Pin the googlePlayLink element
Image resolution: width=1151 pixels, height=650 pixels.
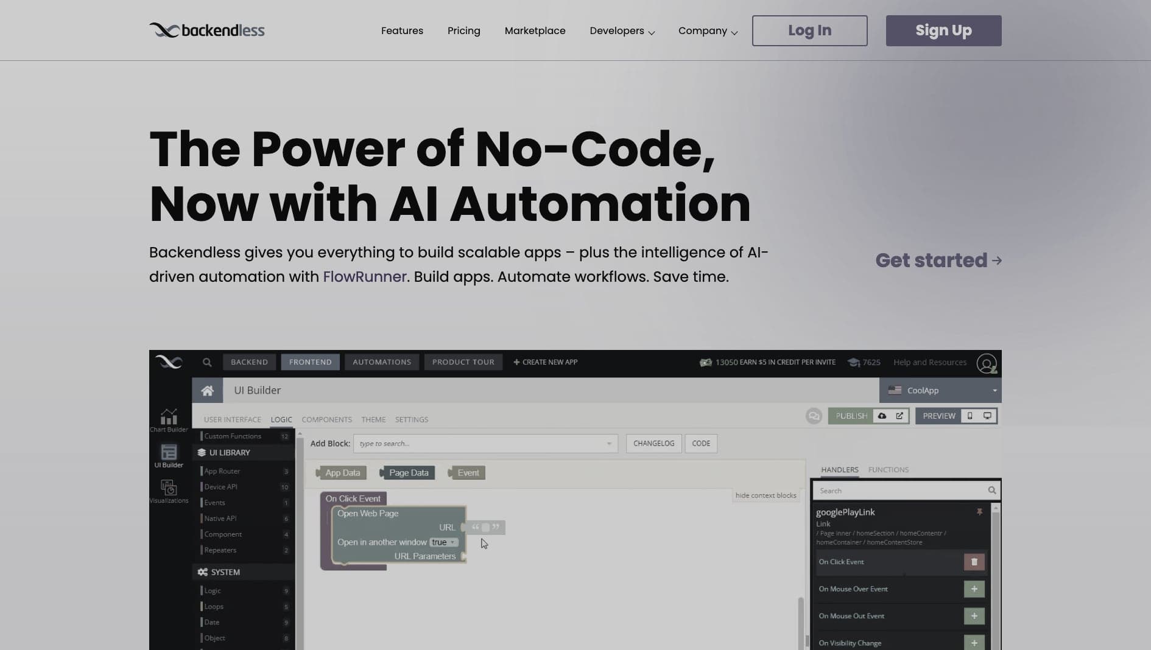tap(979, 512)
